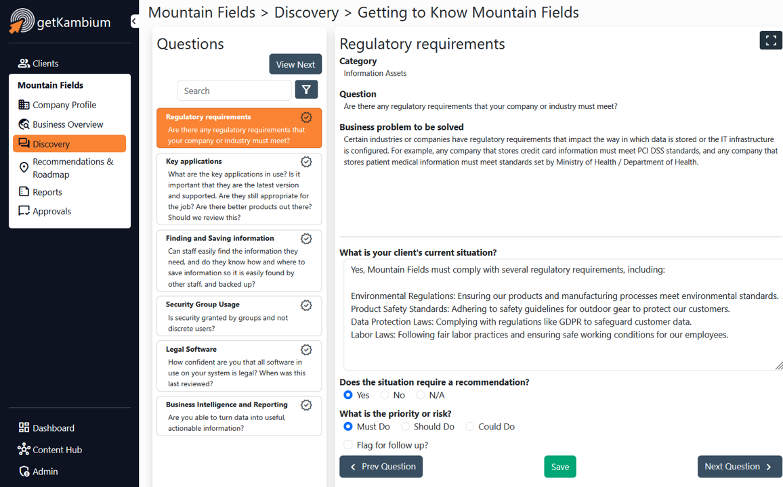Click the resize handle of the situation textbox

tap(778, 365)
